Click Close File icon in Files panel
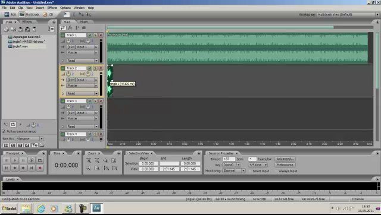Image resolution: width=381 pixels, height=215 pixels. 14,29
